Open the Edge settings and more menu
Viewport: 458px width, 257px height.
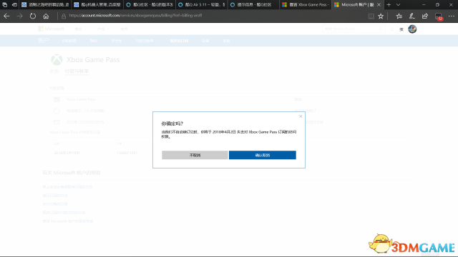(452, 16)
